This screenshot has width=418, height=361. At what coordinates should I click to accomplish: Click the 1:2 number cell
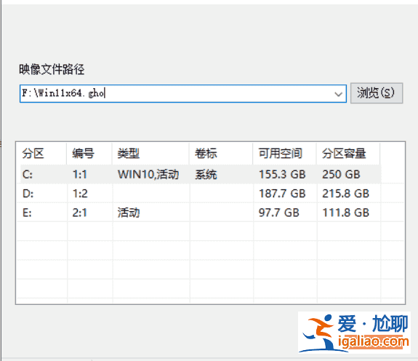coord(80,194)
